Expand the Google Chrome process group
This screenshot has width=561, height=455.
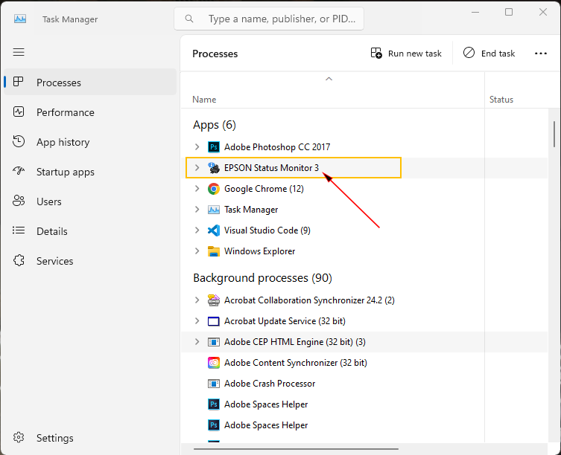197,189
